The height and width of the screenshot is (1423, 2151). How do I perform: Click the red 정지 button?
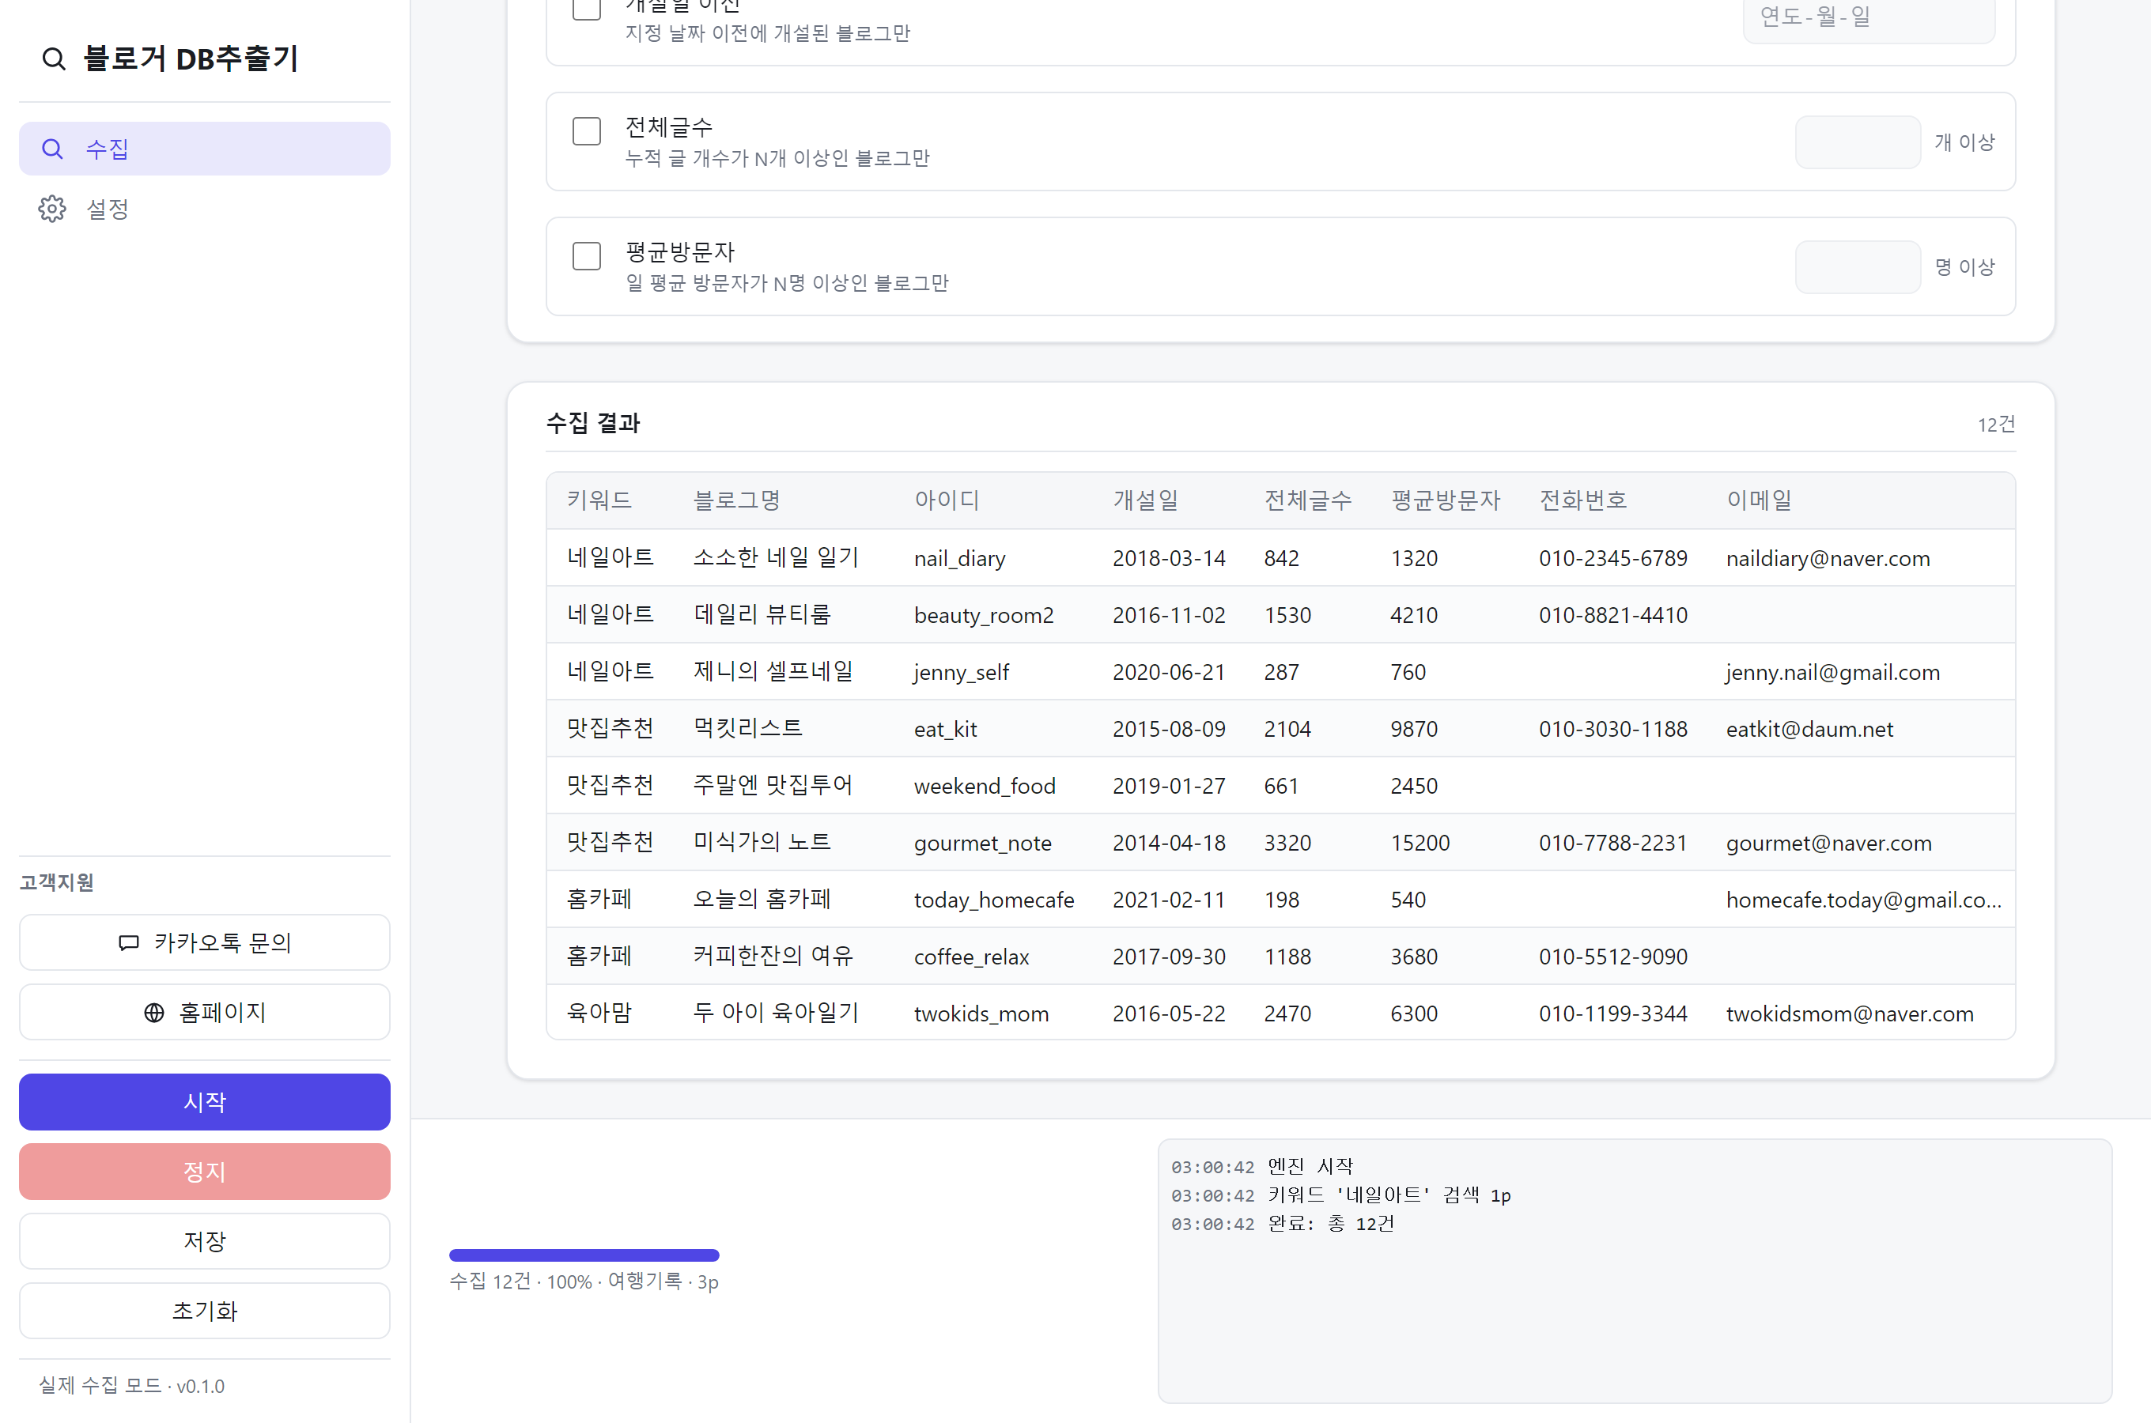(204, 1172)
